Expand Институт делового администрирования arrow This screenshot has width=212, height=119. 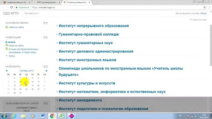[57, 51]
